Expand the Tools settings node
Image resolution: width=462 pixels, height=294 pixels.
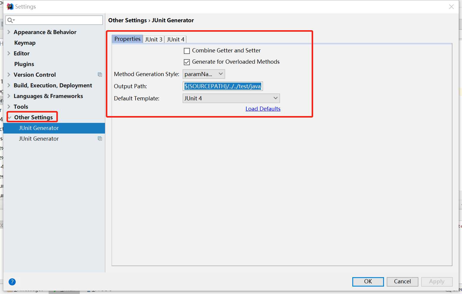click(x=9, y=107)
